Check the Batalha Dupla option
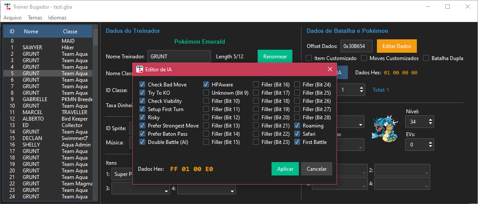The image size is (478, 204). [426, 58]
